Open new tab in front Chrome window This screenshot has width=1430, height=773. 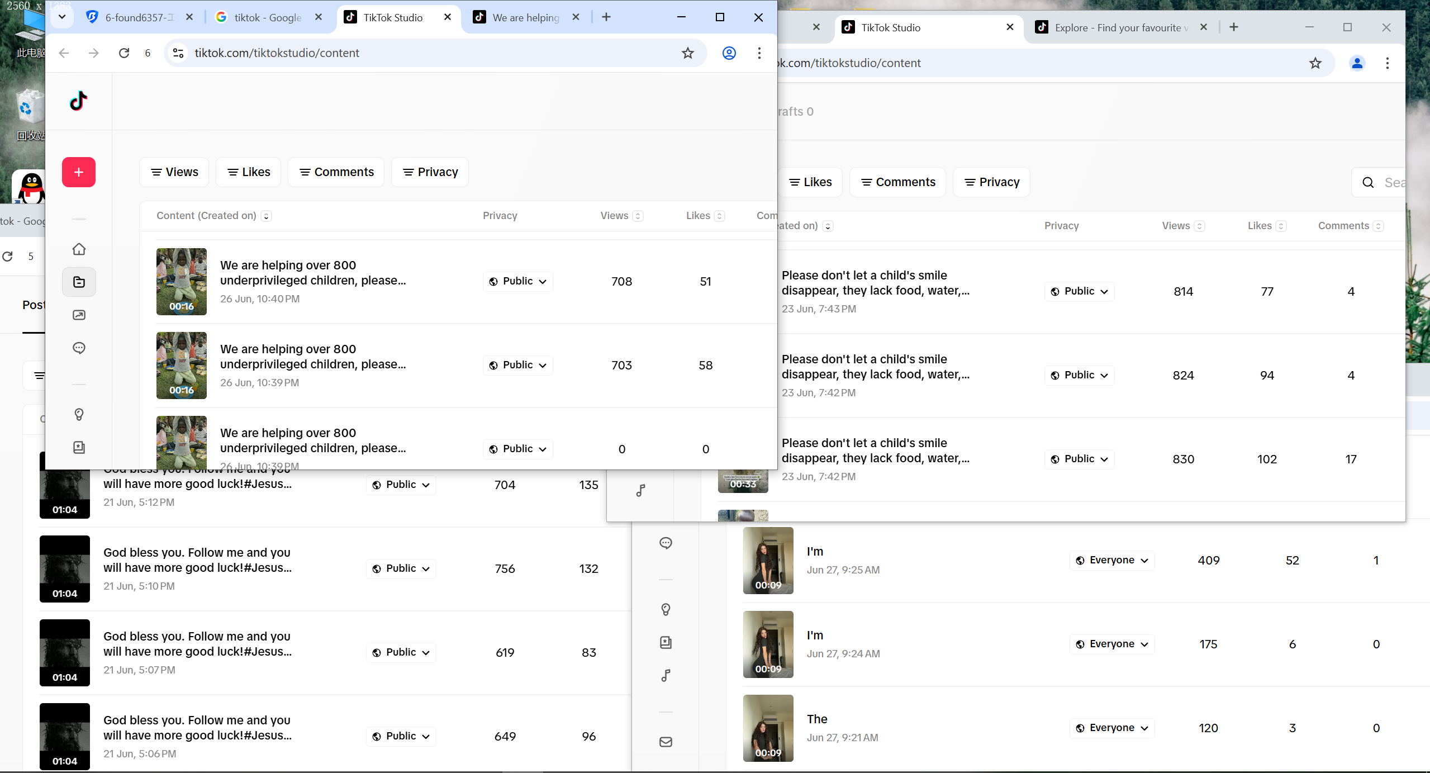click(x=606, y=17)
